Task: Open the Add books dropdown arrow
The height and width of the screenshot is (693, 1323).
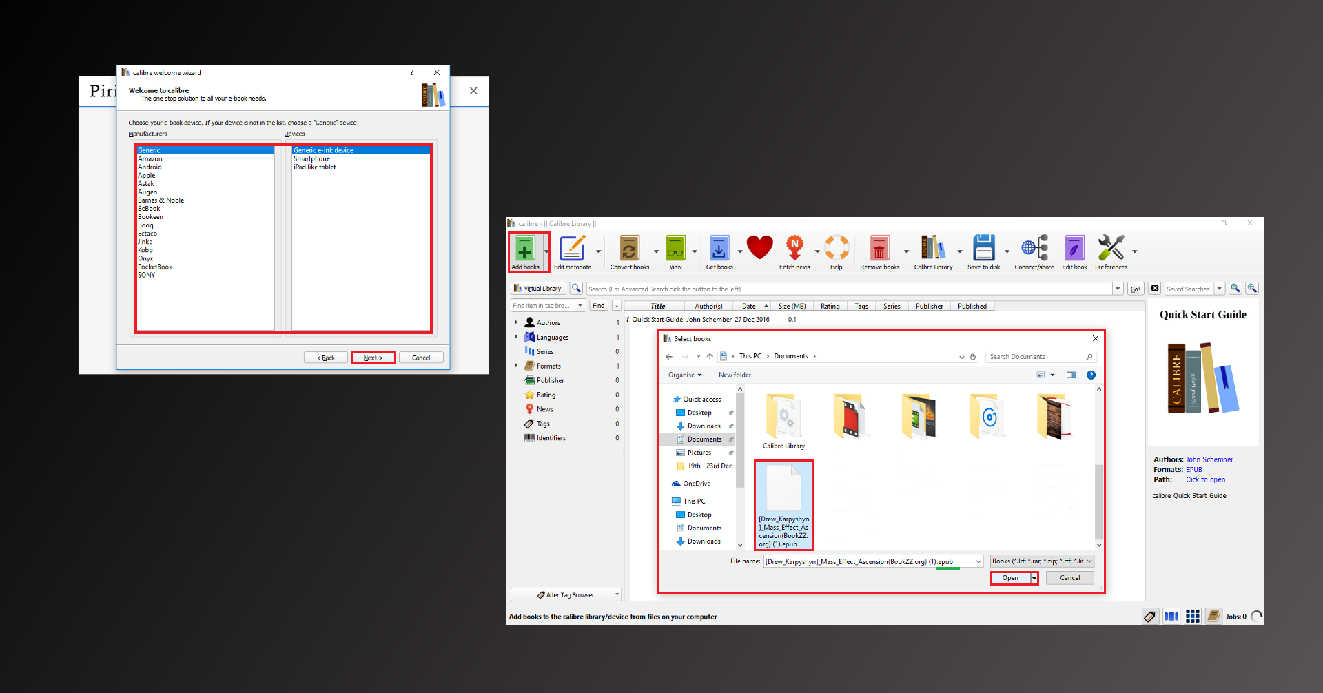Action: pos(546,251)
